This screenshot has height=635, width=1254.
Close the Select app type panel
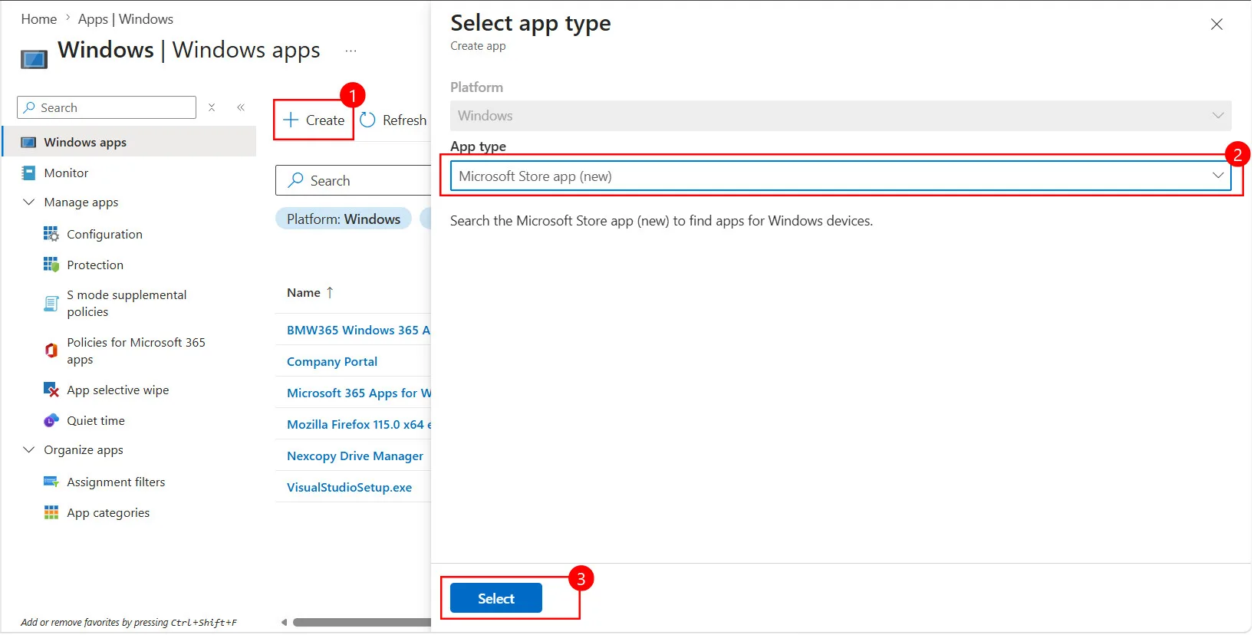click(1216, 25)
